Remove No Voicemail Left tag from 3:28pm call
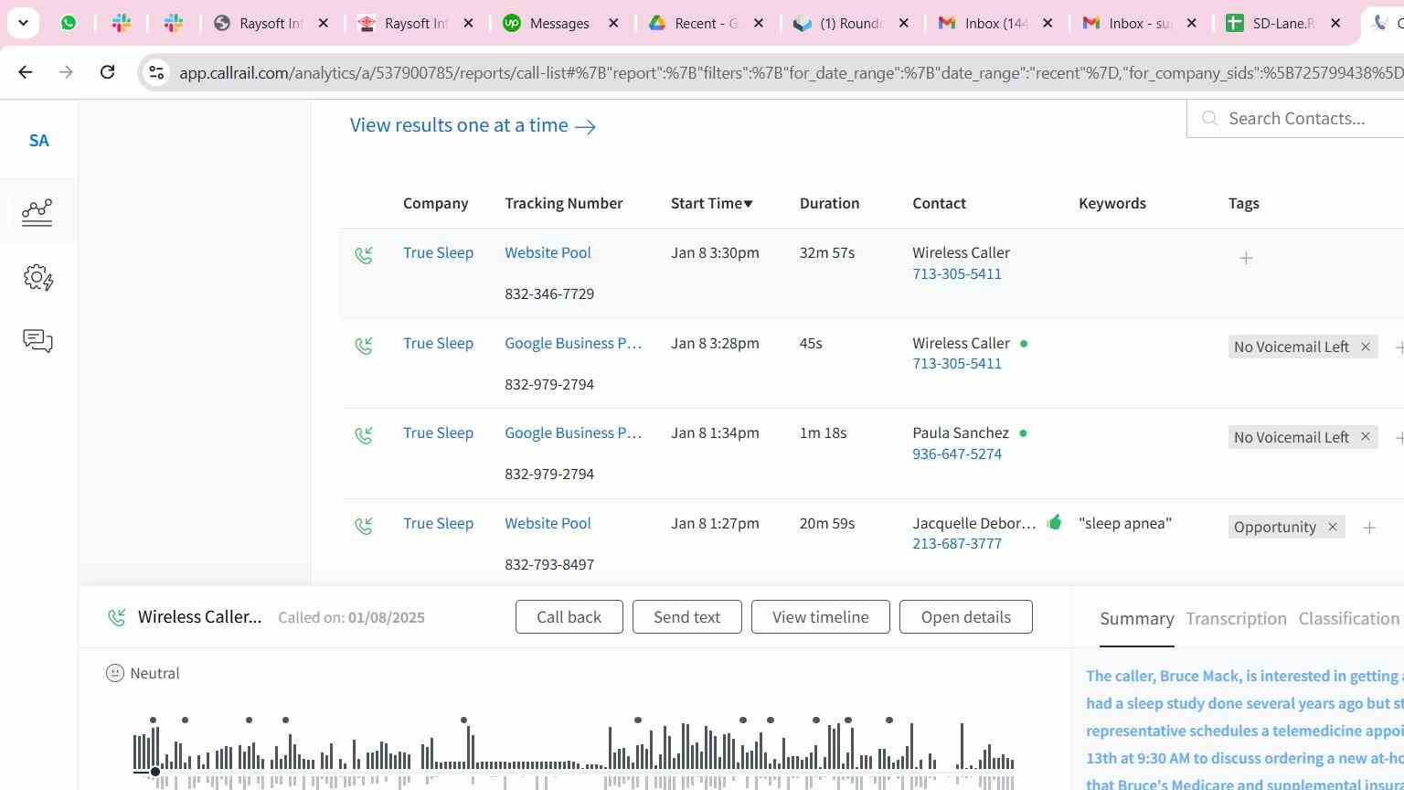 pos(1366,347)
